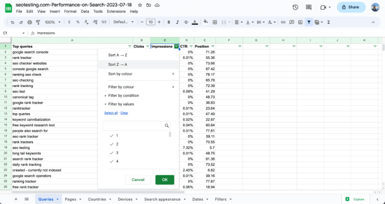Click the Select all link
The image size is (385, 204).
click(111, 113)
